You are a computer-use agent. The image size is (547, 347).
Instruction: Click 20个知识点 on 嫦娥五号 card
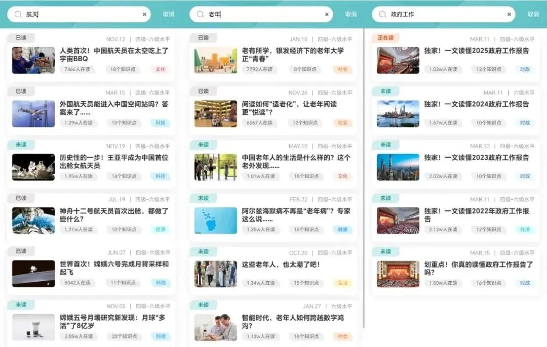click(x=124, y=336)
